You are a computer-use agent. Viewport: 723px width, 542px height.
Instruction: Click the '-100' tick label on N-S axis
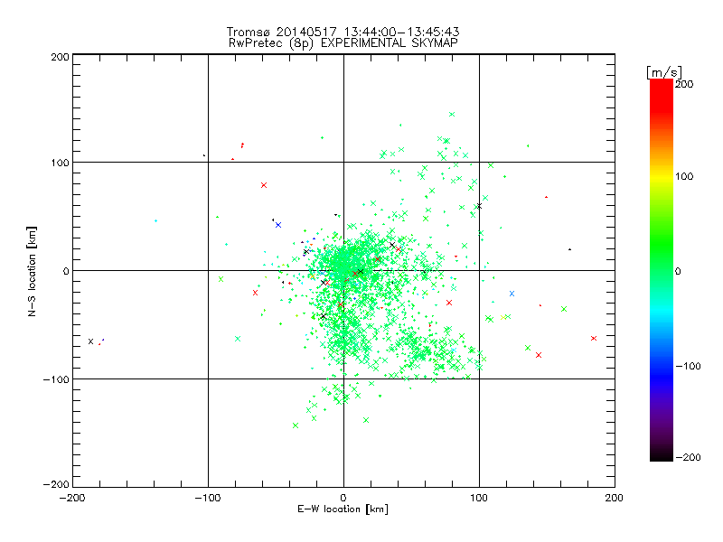(x=56, y=379)
